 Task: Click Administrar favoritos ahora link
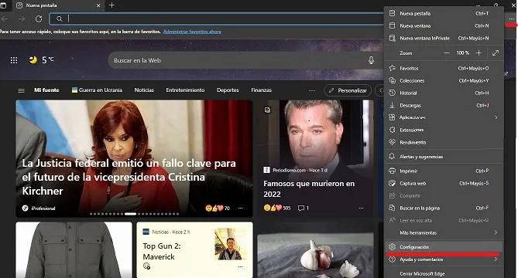192,32
